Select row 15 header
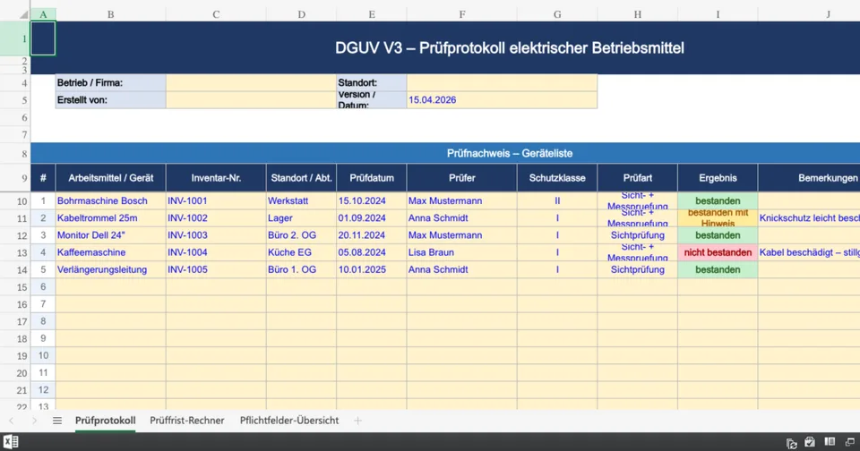This screenshot has height=451, width=860. tap(15, 287)
